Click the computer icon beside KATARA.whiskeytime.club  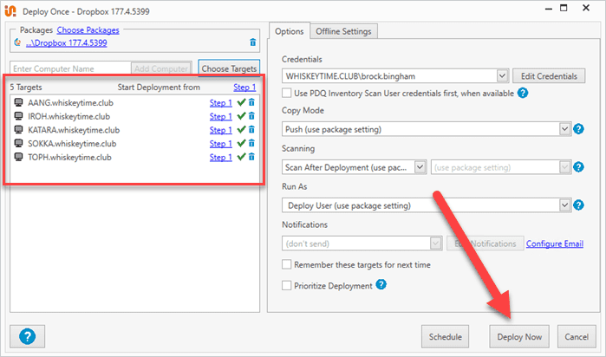click(18, 129)
